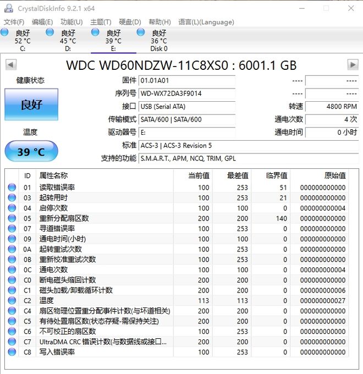Click the 39 °C temperature button
Viewport: 363px width, 374px height.
[31, 151]
